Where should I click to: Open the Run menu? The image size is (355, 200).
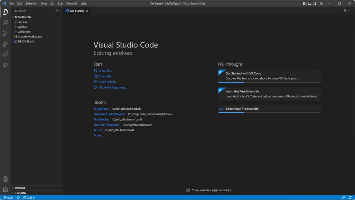pos(60,3)
